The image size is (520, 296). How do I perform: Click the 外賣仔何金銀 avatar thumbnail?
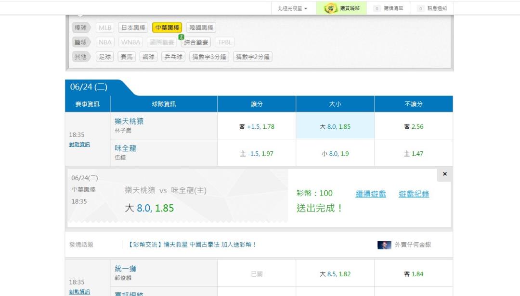384,245
